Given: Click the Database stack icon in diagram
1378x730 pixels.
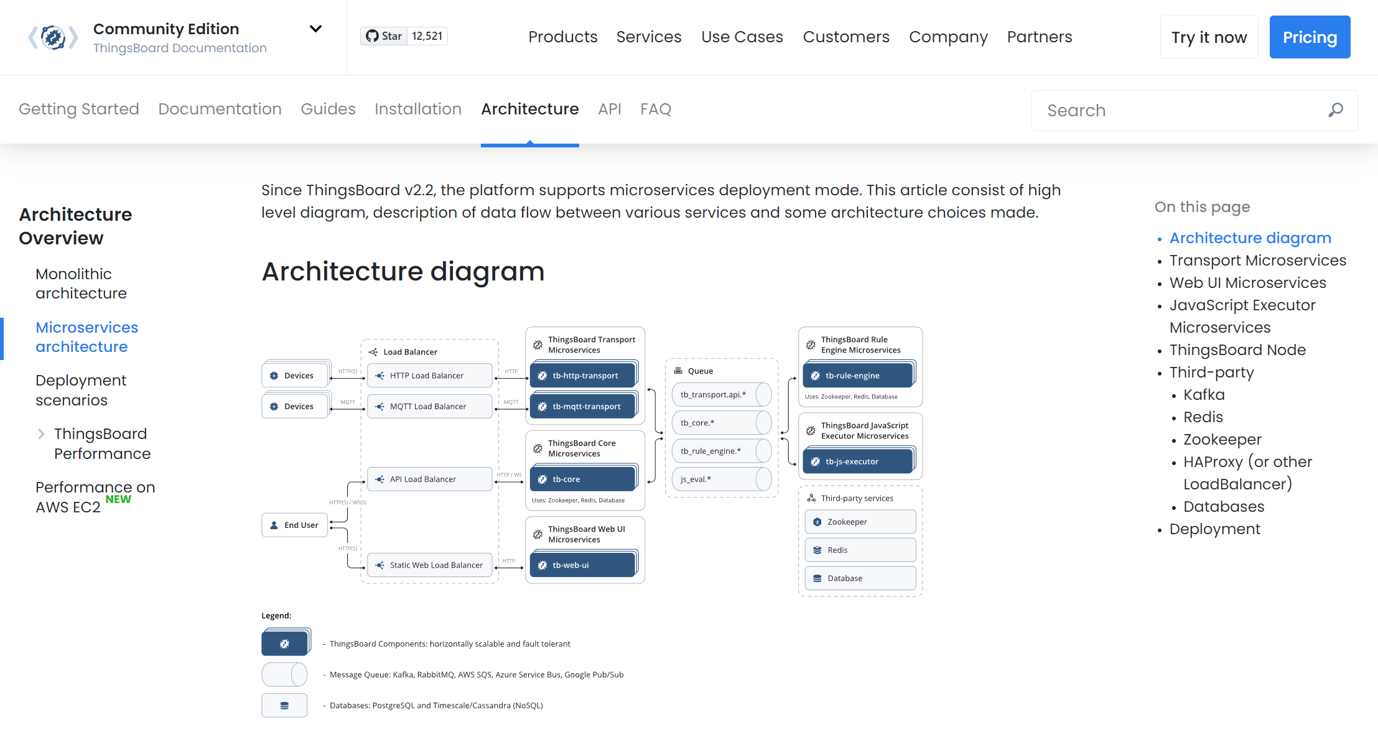Looking at the screenshot, I should (x=817, y=578).
